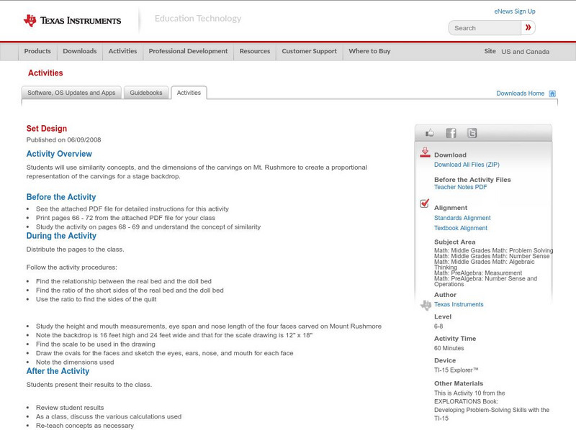Click 'Re-teach concepts as necessary' bullet
This screenshot has width=576, height=430.
pos(85,426)
